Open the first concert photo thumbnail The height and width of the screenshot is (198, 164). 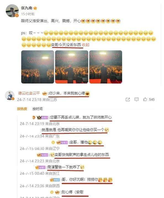click(37, 67)
